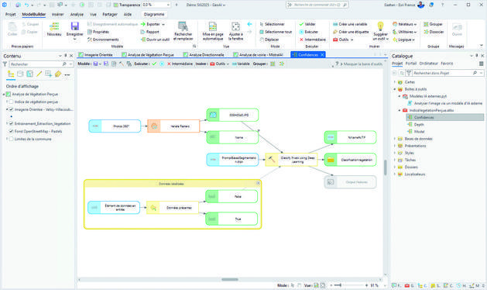Collapse the Données labélisées group
Viewport: 487px width, 290px height.
point(258,183)
